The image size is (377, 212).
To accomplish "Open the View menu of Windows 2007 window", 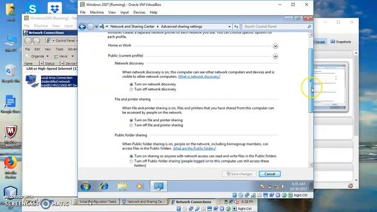I will 112,12.
